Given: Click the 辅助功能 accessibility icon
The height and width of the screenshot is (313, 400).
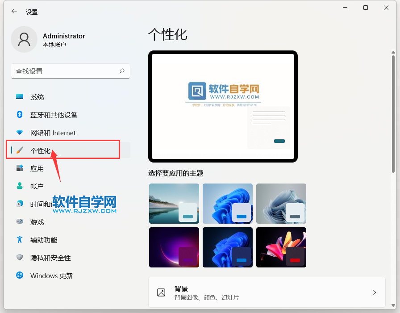Looking at the screenshot, I should [20, 240].
